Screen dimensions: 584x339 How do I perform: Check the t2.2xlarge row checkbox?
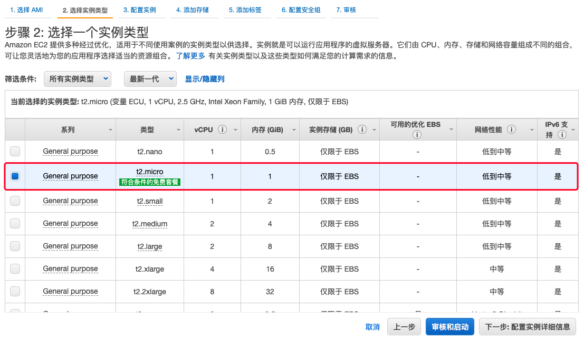(x=15, y=292)
